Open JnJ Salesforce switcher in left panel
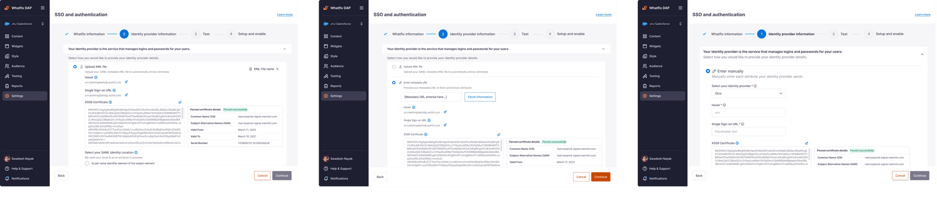This screenshot has height=204, width=937. [x=25, y=24]
